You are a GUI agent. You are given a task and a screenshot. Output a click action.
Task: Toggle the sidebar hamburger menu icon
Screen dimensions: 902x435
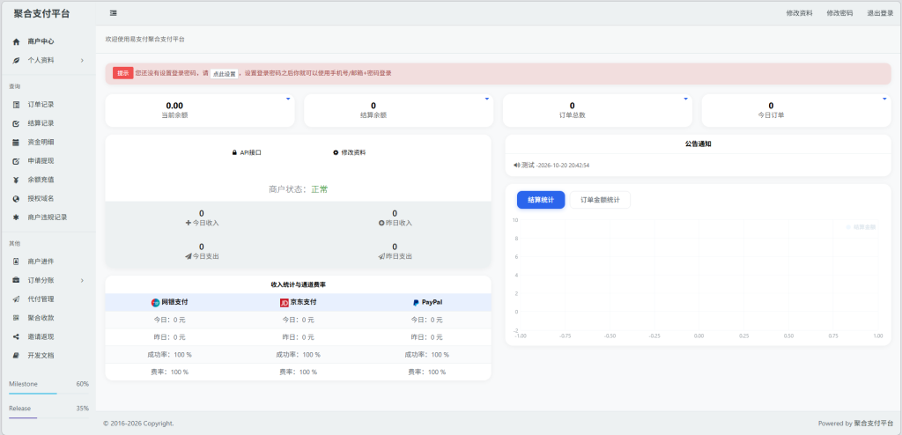tap(114, 12)
